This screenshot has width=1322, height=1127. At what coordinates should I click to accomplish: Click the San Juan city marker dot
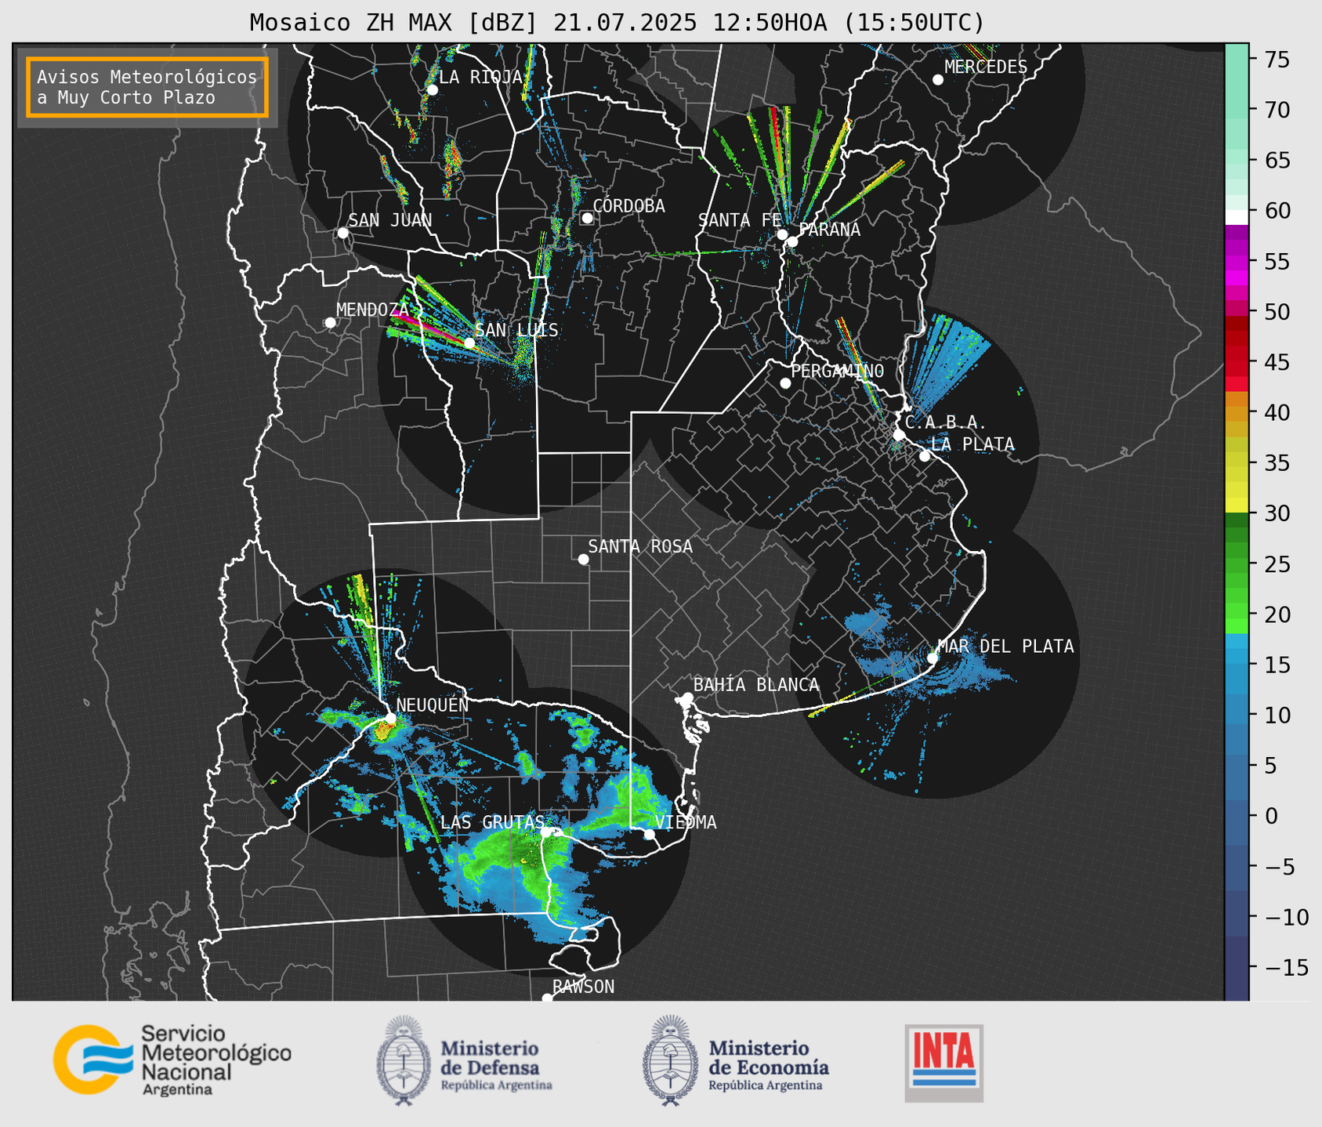tap(342, 233)
